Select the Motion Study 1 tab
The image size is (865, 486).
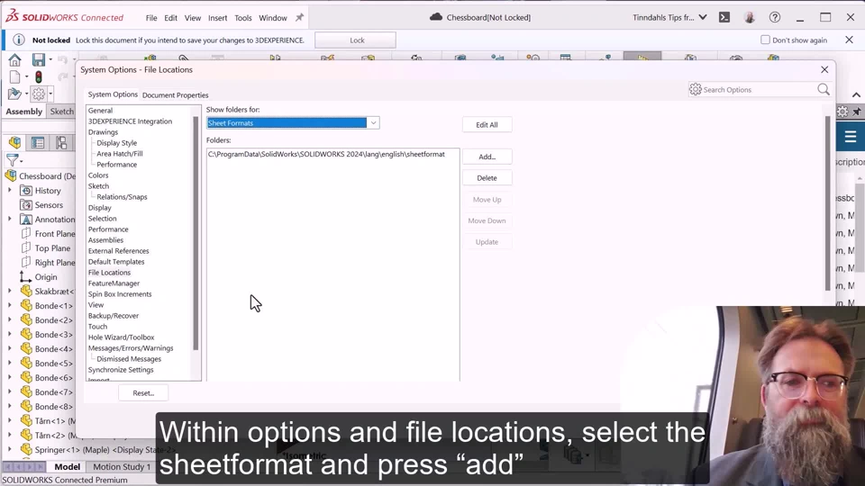[x=122, y=467]
